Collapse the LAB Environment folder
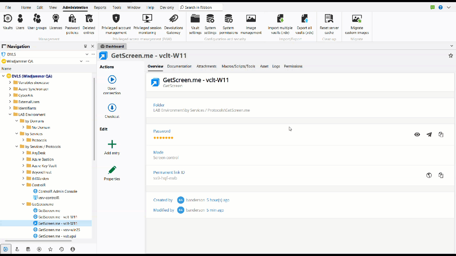 (x=10, y=114)
